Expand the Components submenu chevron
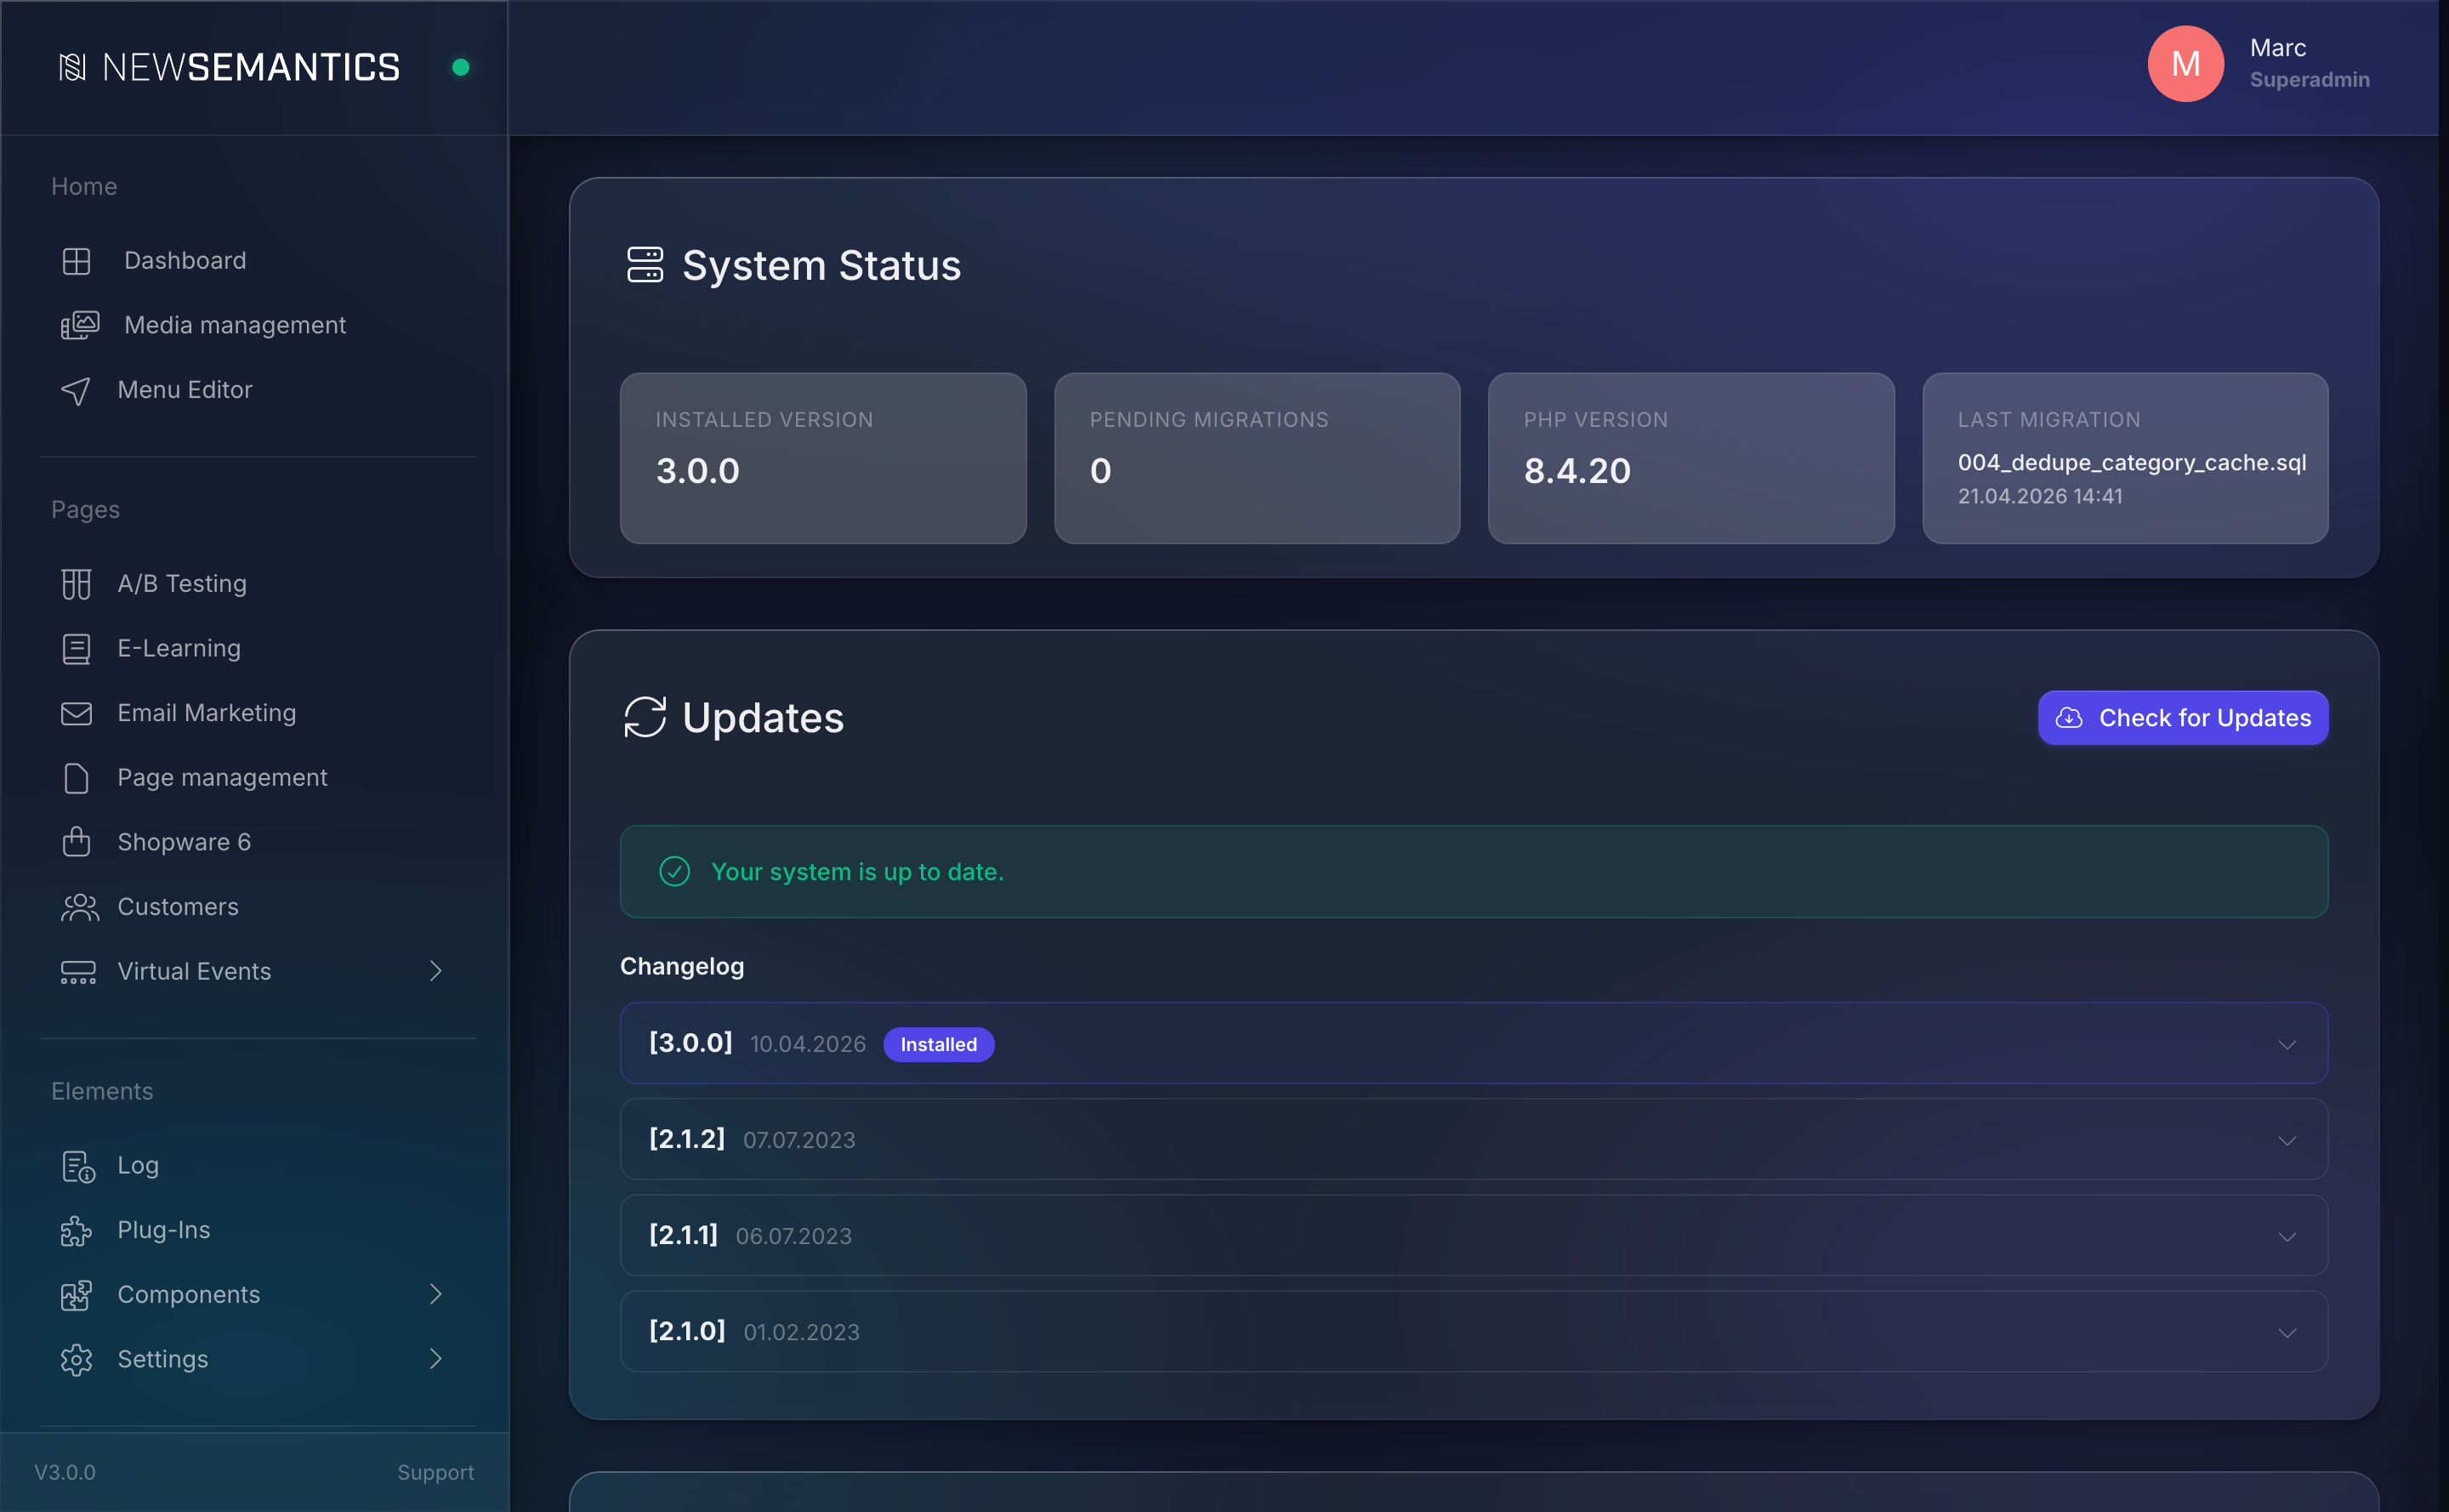The width and height of the screenshot is (2449, 1512). pyautogui.click(x=436, y=1294)
